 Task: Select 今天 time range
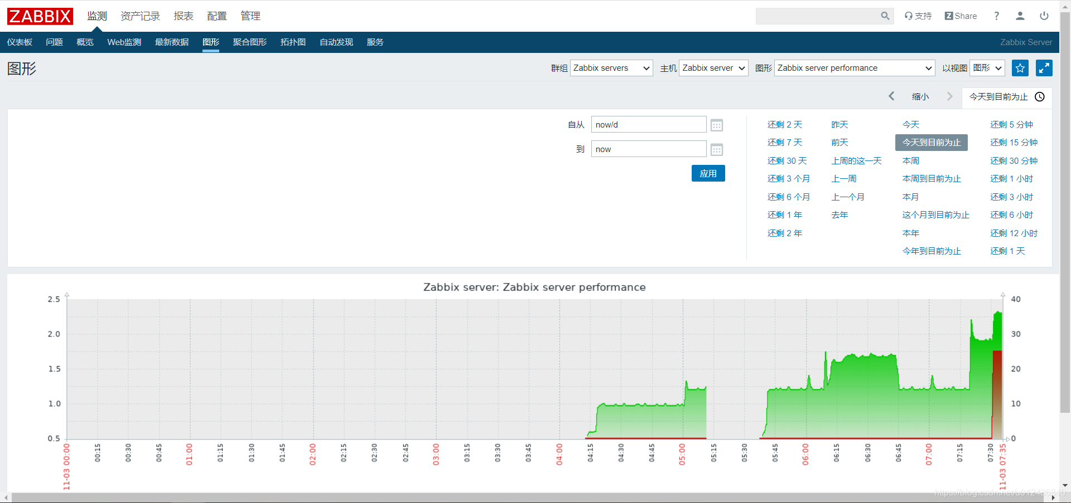911,125
